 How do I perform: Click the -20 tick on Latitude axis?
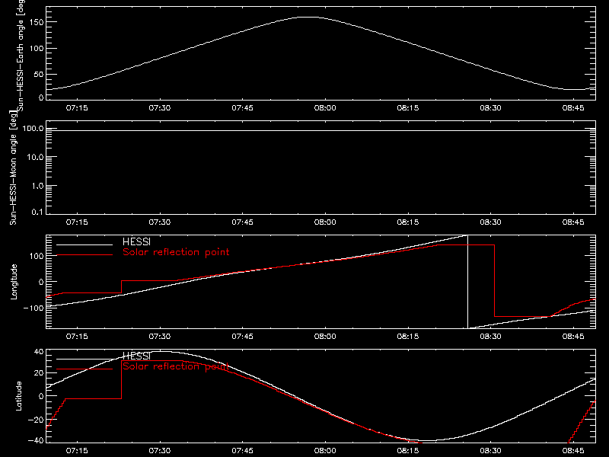tap(36, 420)
